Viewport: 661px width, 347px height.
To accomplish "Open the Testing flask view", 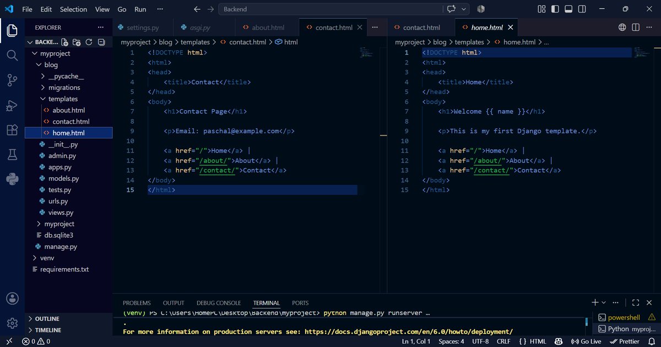I will (x=12, y=154).
